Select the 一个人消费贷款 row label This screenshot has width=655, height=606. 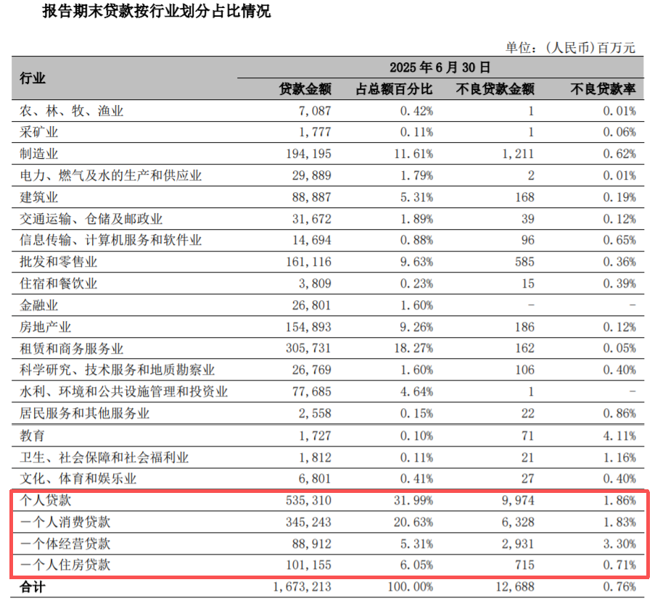[65, 522]
